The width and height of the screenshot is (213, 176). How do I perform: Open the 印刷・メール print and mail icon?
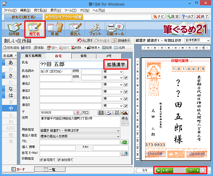tap(115, 29)
